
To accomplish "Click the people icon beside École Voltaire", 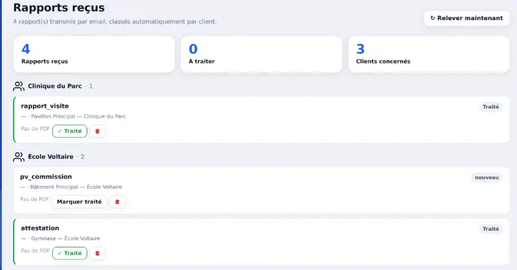I will pos(19,157).
